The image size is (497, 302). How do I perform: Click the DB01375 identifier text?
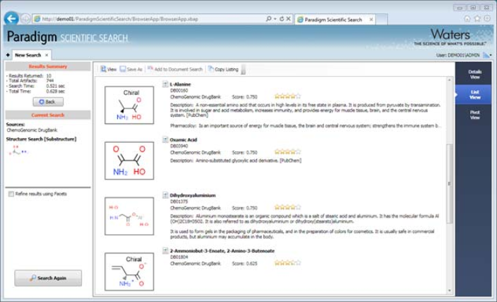tap(179, 201)
